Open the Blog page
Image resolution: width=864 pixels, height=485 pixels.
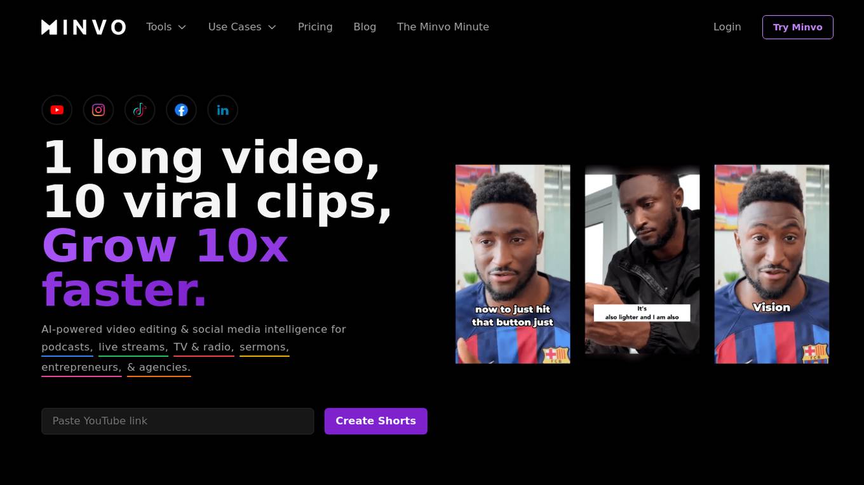click(x=365, y=27)
